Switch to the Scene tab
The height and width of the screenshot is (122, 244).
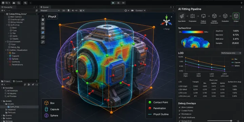pyautogui.click(x=44, y=7)
